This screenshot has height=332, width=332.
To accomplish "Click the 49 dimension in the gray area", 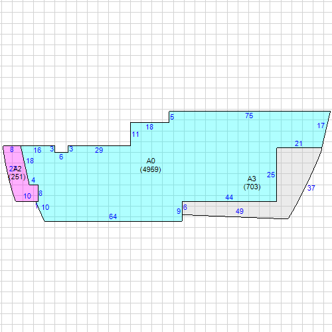I will [x=240, y=211].
